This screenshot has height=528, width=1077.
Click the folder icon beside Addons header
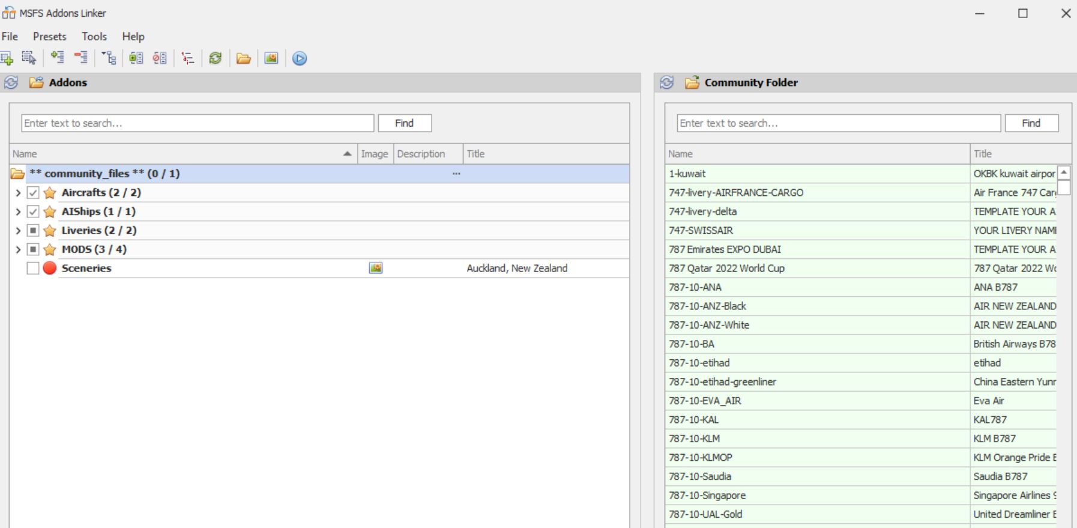[x=36, y=82]
